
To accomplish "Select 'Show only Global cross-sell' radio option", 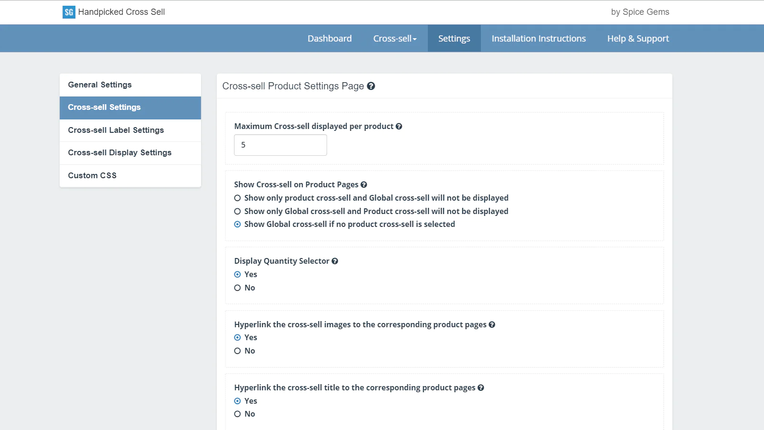I will (x=237, y=211).
